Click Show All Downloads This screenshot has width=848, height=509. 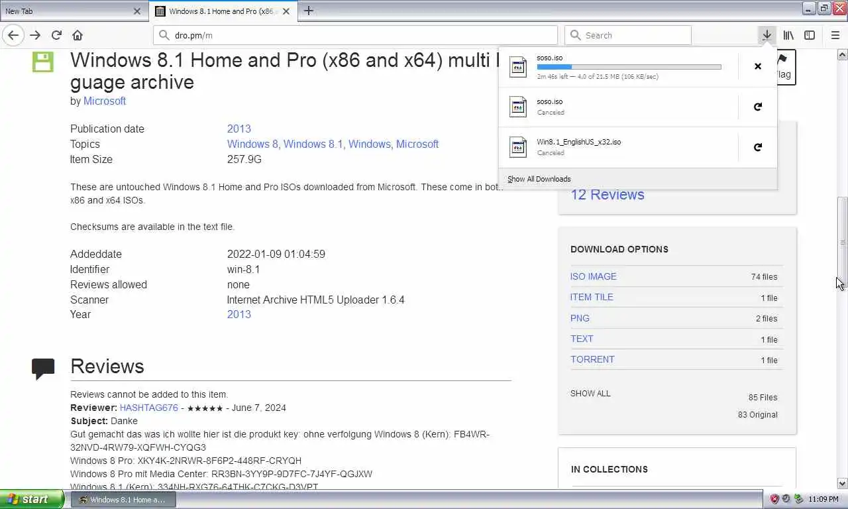(539, 179)
